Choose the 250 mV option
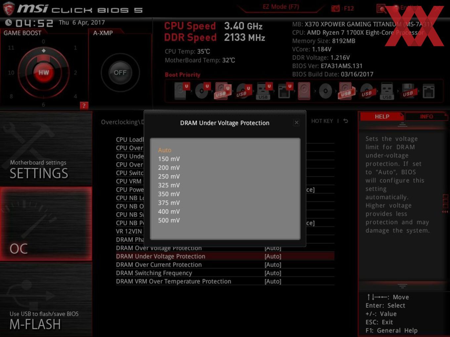Screen dimensions: 450x337 pyautogui.click(x=169, y=176)
